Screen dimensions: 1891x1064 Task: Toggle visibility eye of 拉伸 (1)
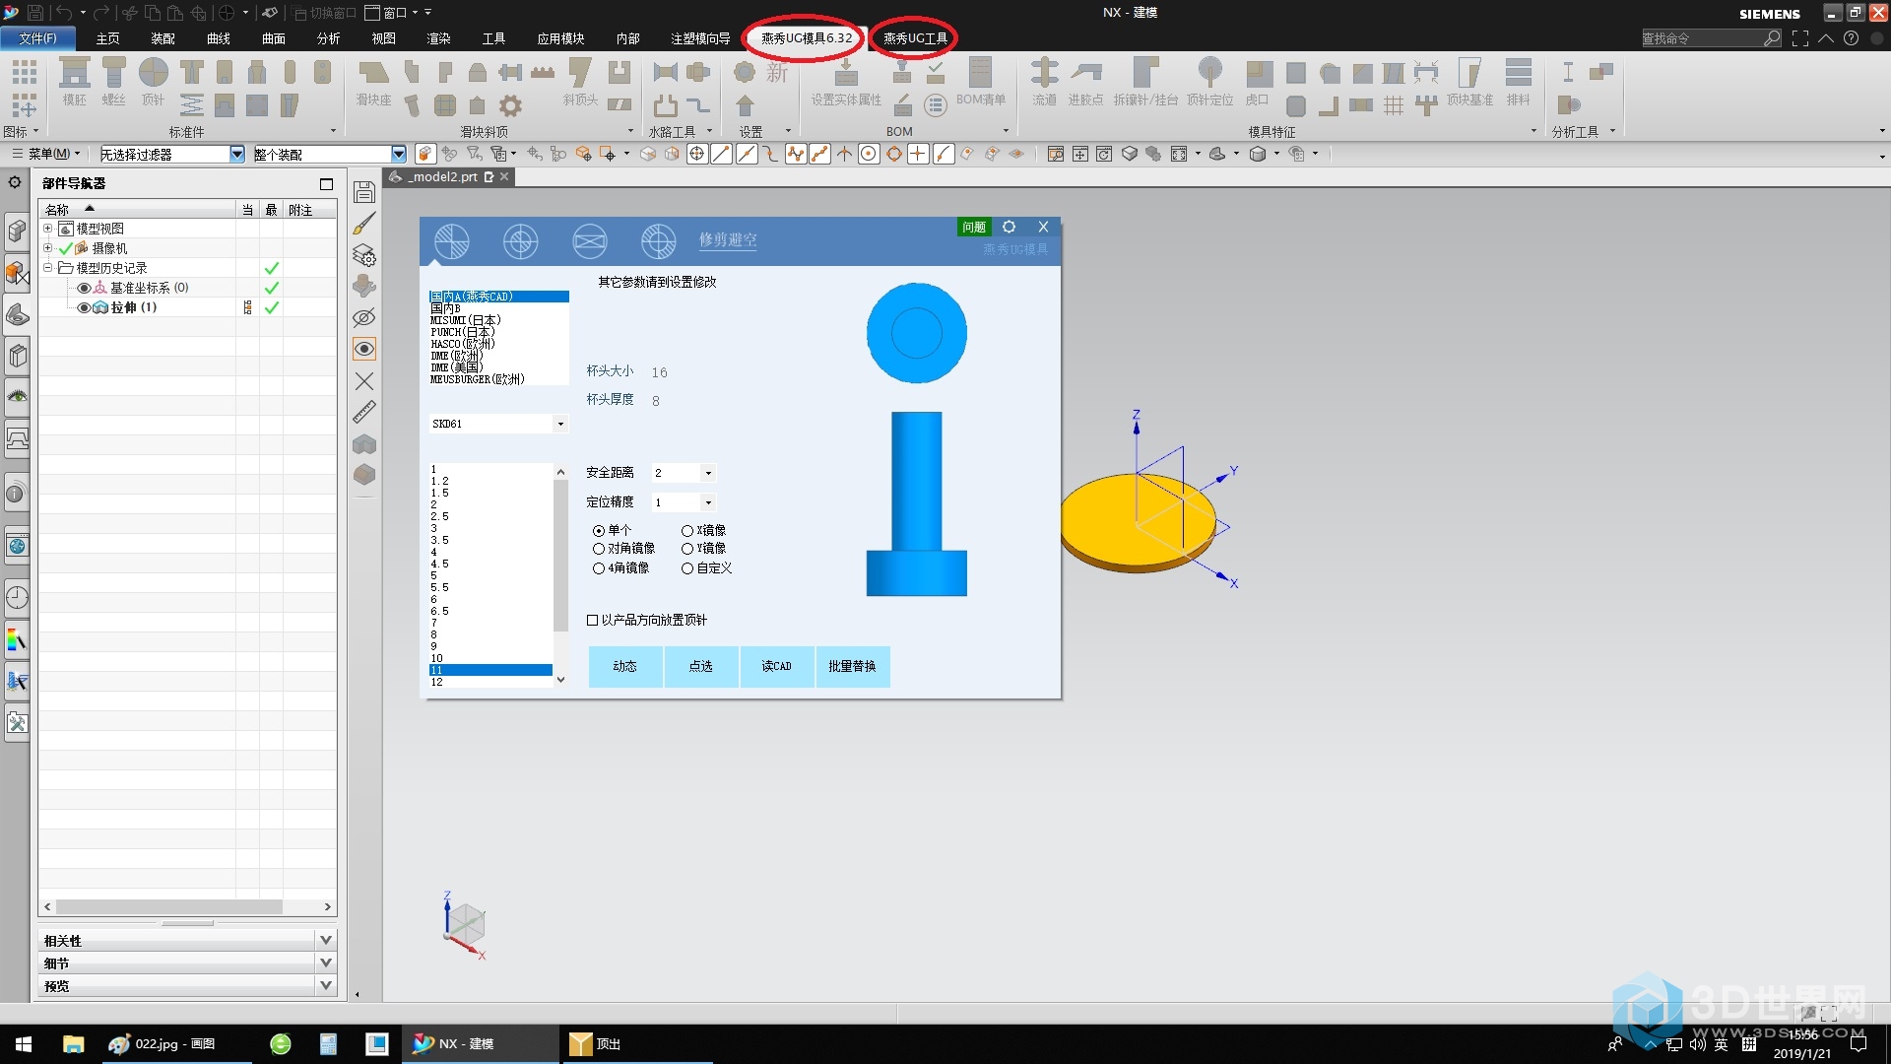tap(84, 307)
